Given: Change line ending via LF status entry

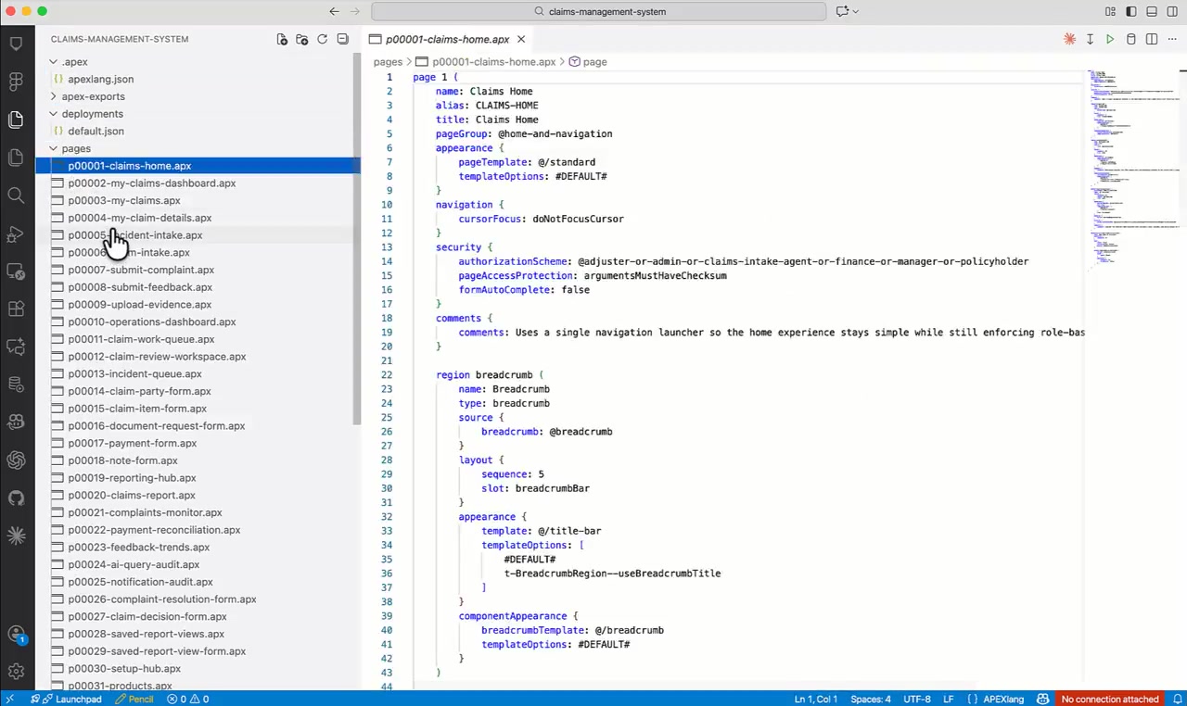Looking at the screenshot, I should click(949, 699).
